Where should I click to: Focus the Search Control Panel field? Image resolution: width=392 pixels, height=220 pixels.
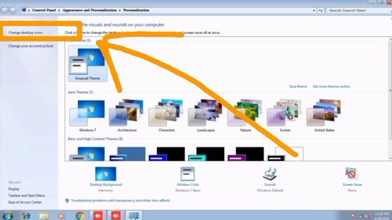pyautogui.click(x=359, y=10)
